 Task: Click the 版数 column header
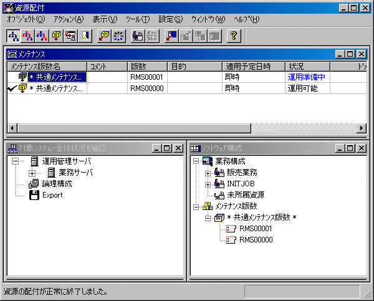[x=147, y=67]
